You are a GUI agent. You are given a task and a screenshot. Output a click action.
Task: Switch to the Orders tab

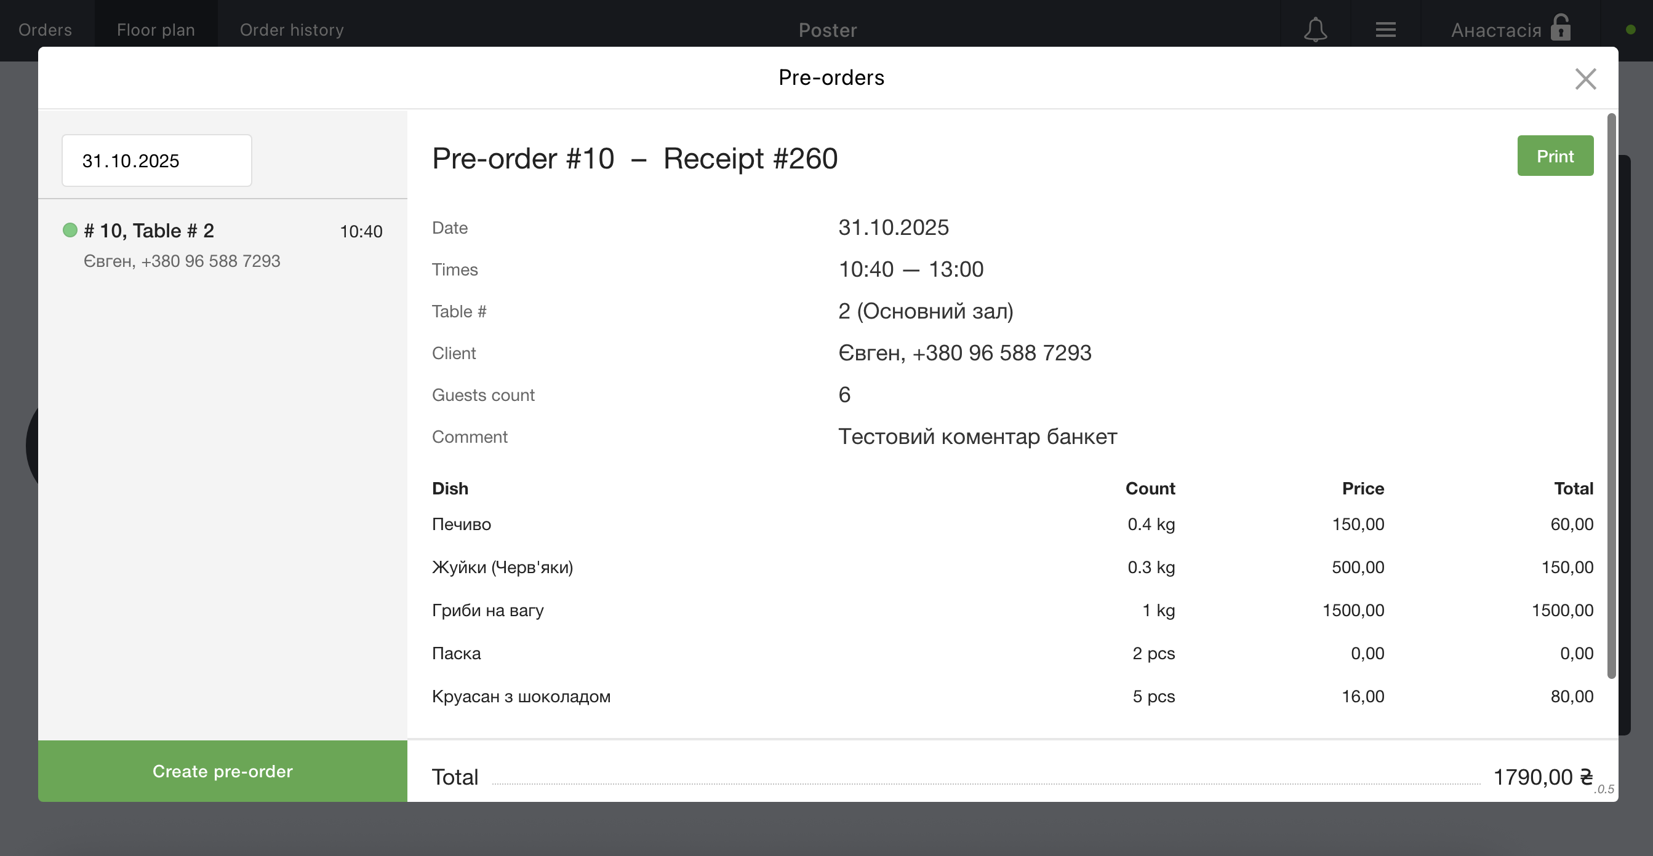pos(45,30)
